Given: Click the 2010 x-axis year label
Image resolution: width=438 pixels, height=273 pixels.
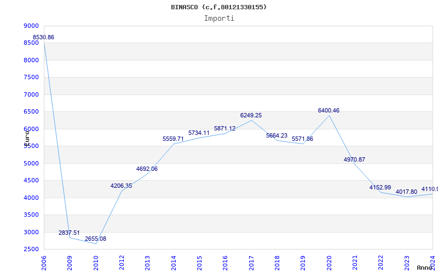Looking at the screenshot, I should tap(96, 263).
